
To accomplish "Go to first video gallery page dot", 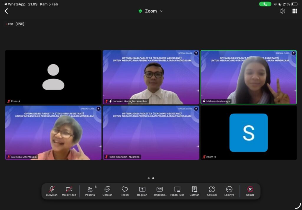I will (149, 178).
